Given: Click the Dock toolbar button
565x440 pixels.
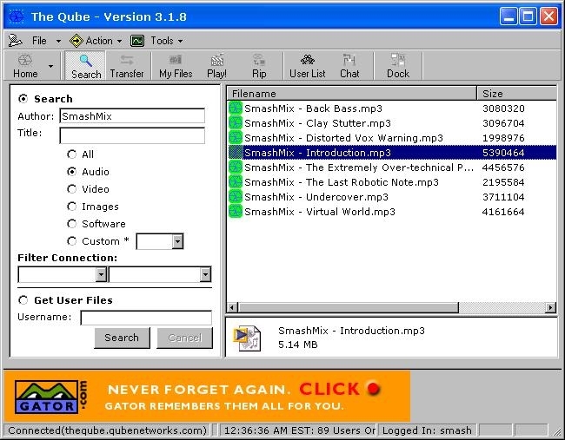Looking at the screenshot, I should (398, 65).
